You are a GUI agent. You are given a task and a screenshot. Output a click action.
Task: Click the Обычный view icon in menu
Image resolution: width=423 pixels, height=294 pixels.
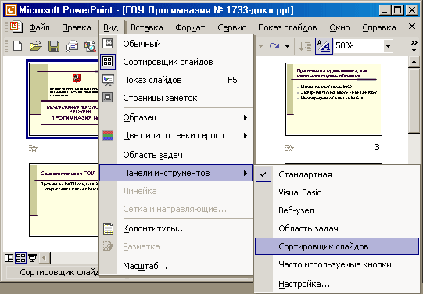click(108, 44)
